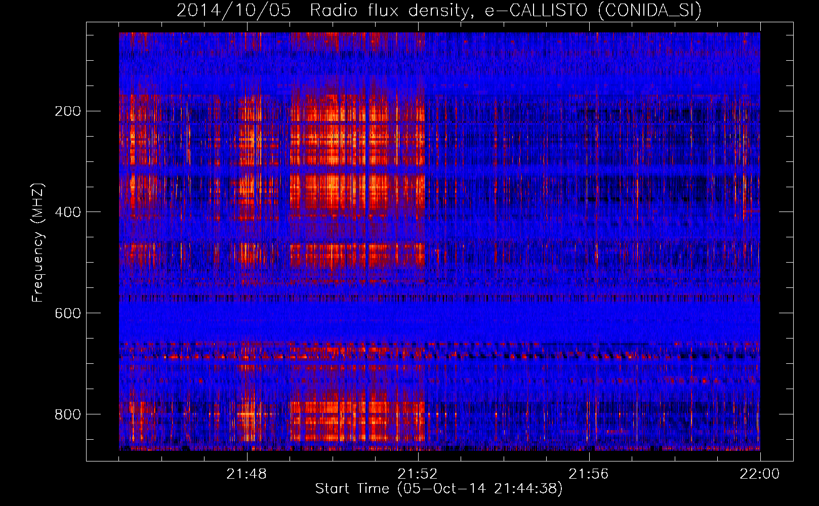The width and height of the screenshot is (819, 506).
Task: Click the '22:00' time tick label
Action: click(x=760, y=474)
